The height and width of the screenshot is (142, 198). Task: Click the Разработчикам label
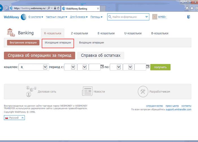160,91
